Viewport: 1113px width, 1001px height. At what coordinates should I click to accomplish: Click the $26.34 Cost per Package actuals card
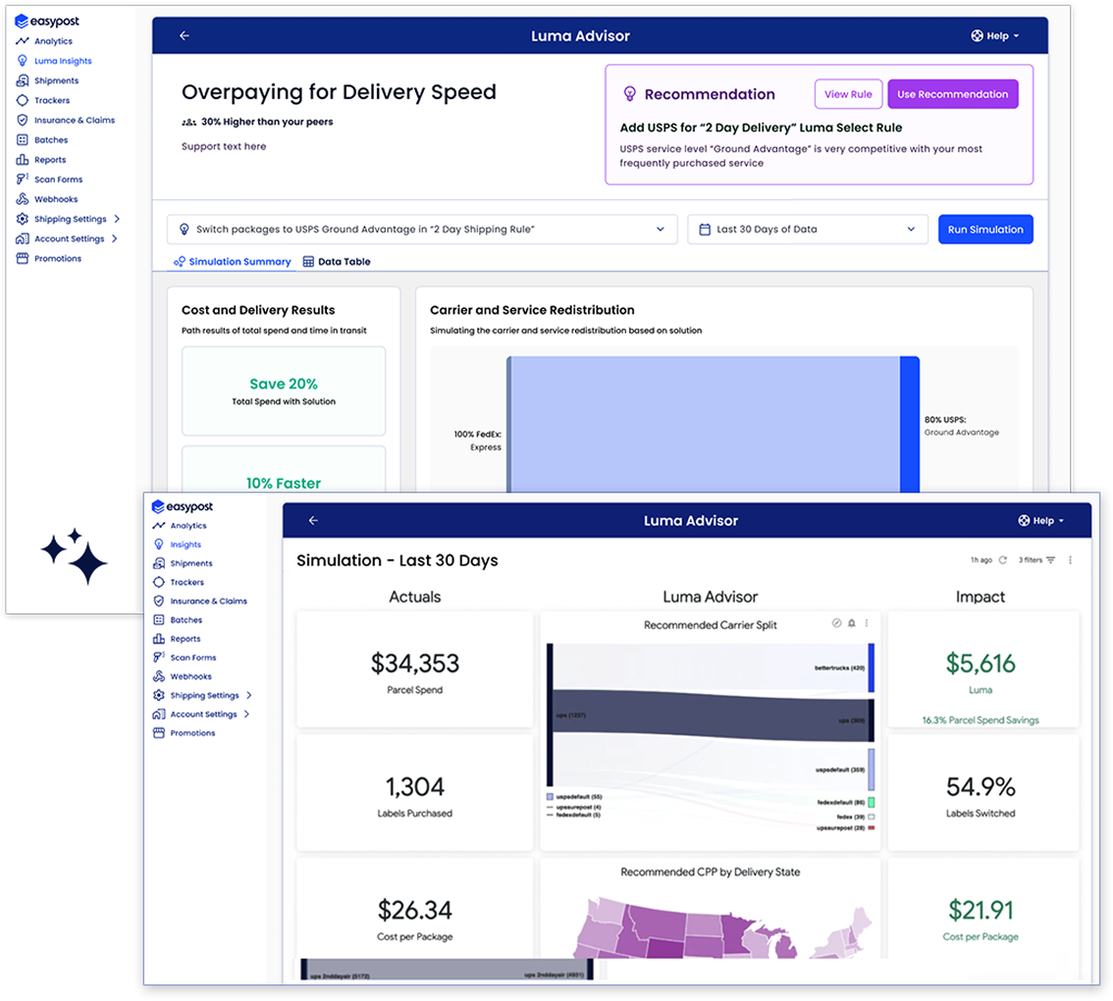point(414,909)
